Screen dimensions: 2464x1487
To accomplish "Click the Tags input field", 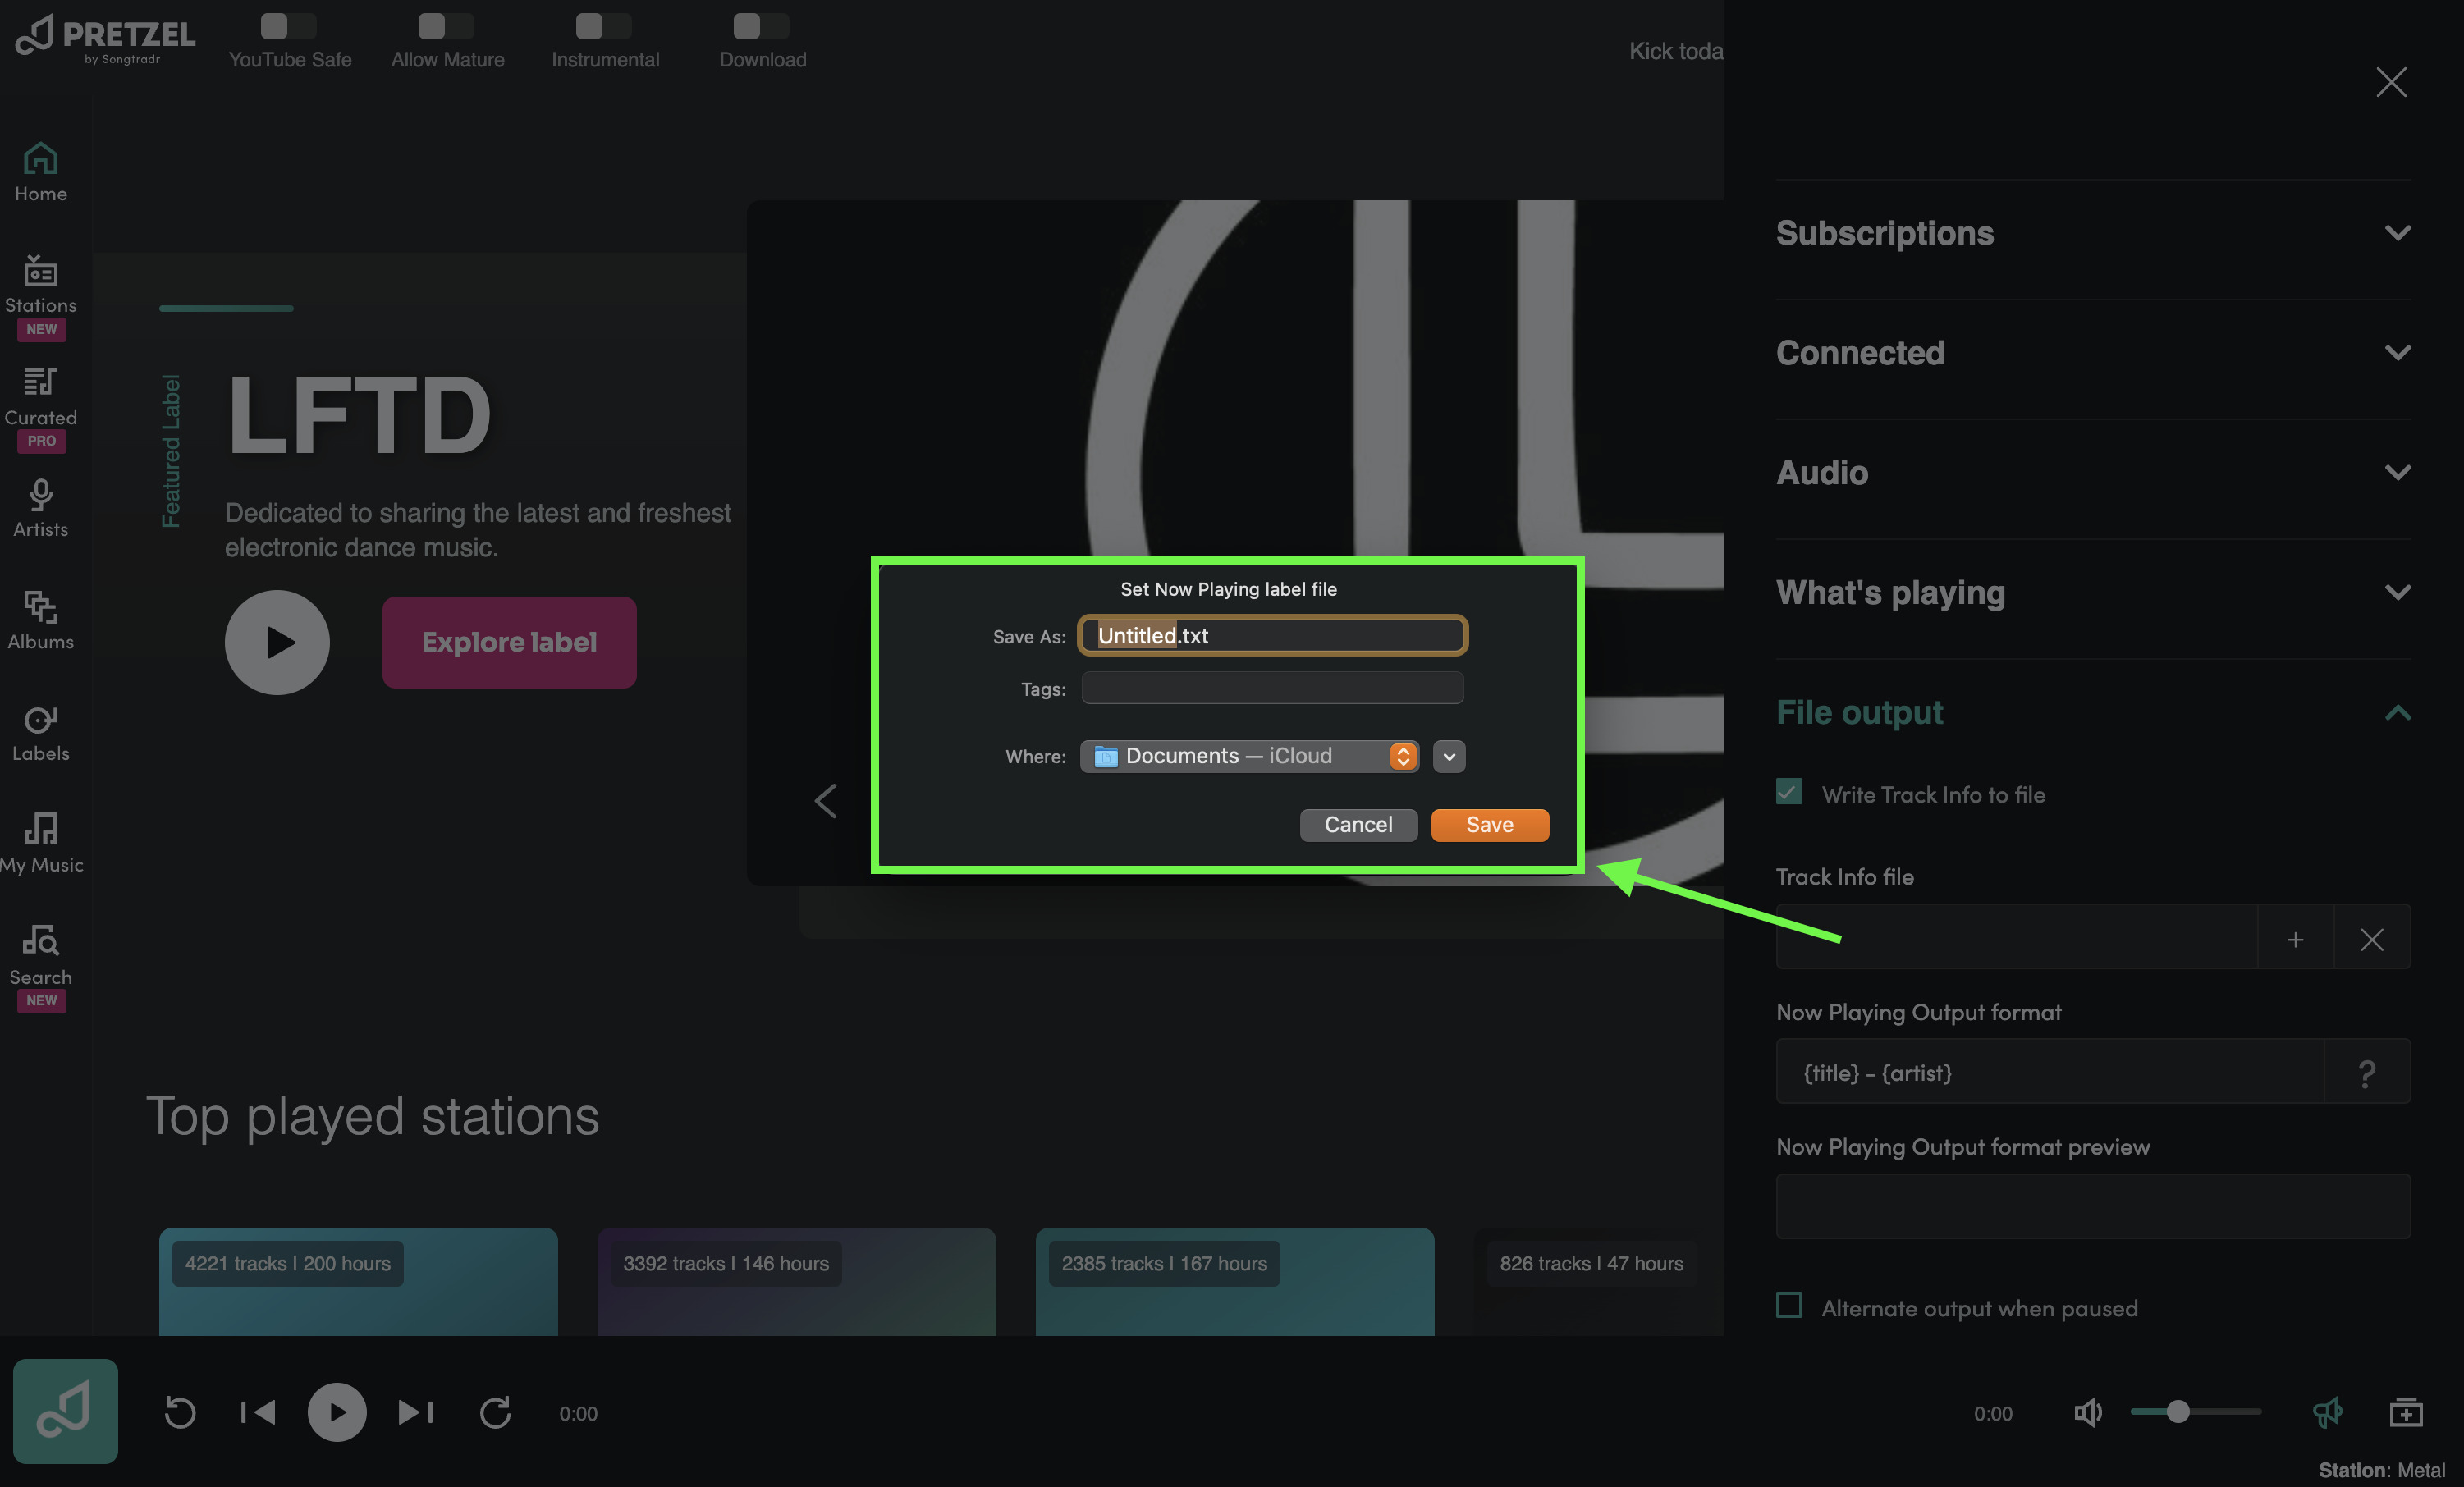I will [x=1272, y=688].
